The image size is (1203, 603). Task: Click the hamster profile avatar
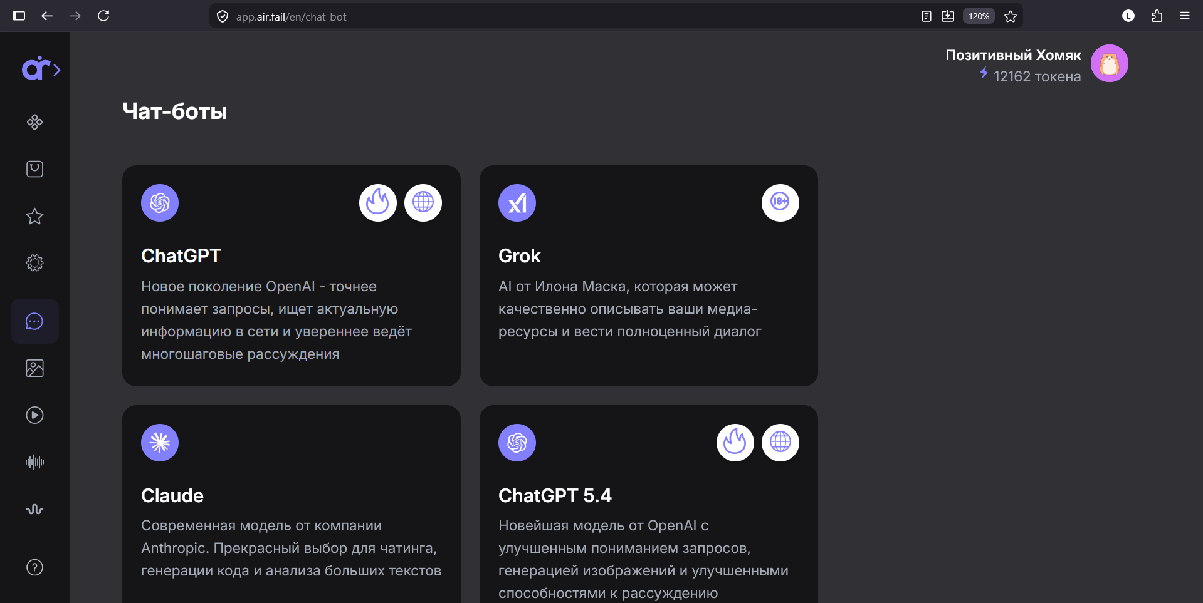1110,63
